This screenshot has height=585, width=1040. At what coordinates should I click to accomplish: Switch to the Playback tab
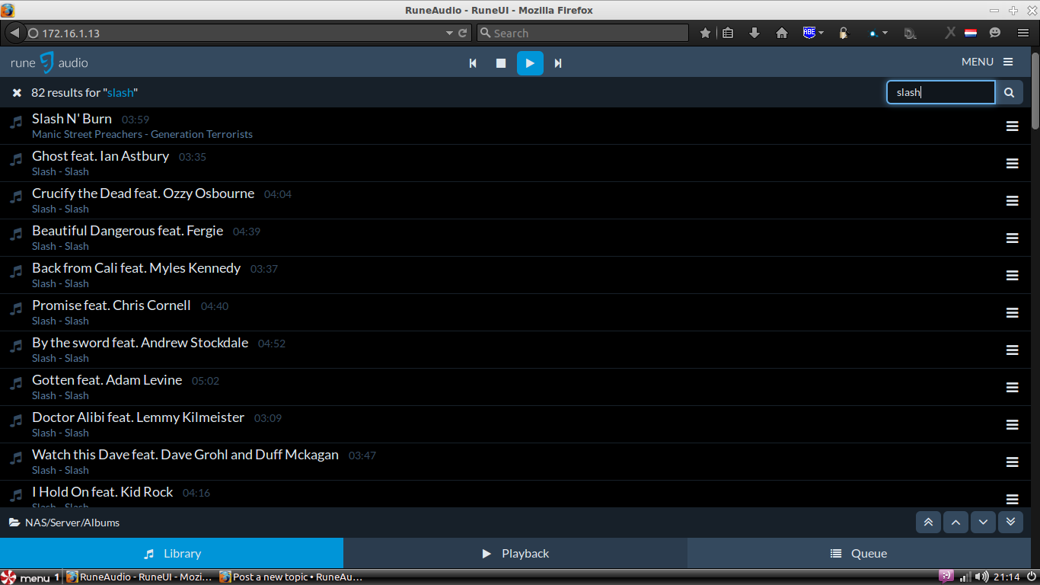pos(515,553)
